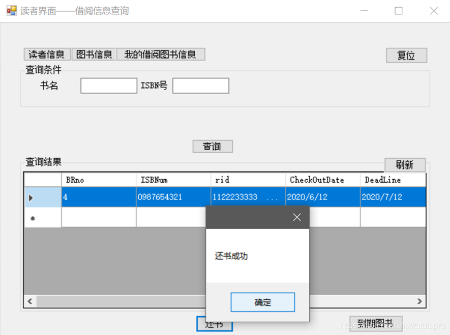Image resolution: width=450 pixels, height=335 pixels.
Task: Focus the 书名 input field
Action: click(109, 86)
